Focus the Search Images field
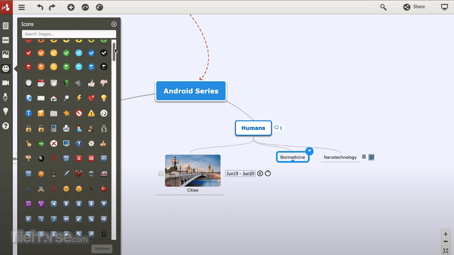Image resolution: width=454 pixels, height=255 pixels. (69, 34)
